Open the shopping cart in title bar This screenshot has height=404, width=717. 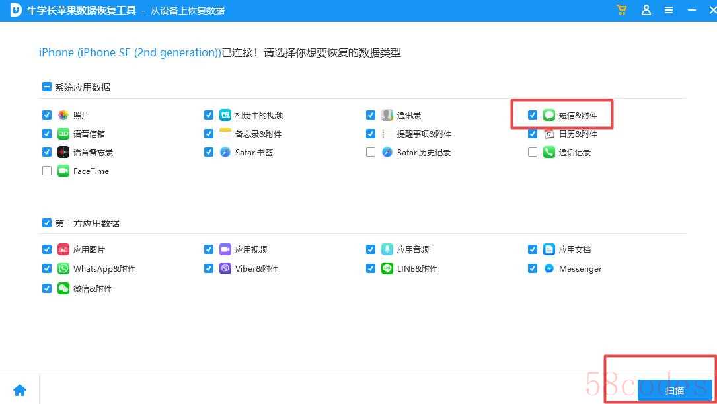[x=621, y=10]
